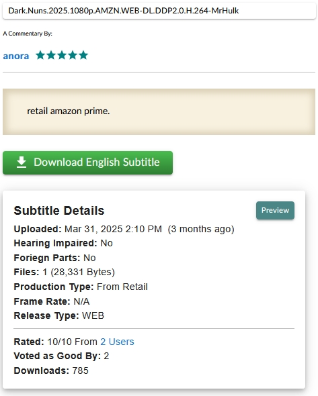This screenshot has width=318, height=396.
Task: View the 2 Users who rated
Action: point(117,342)
